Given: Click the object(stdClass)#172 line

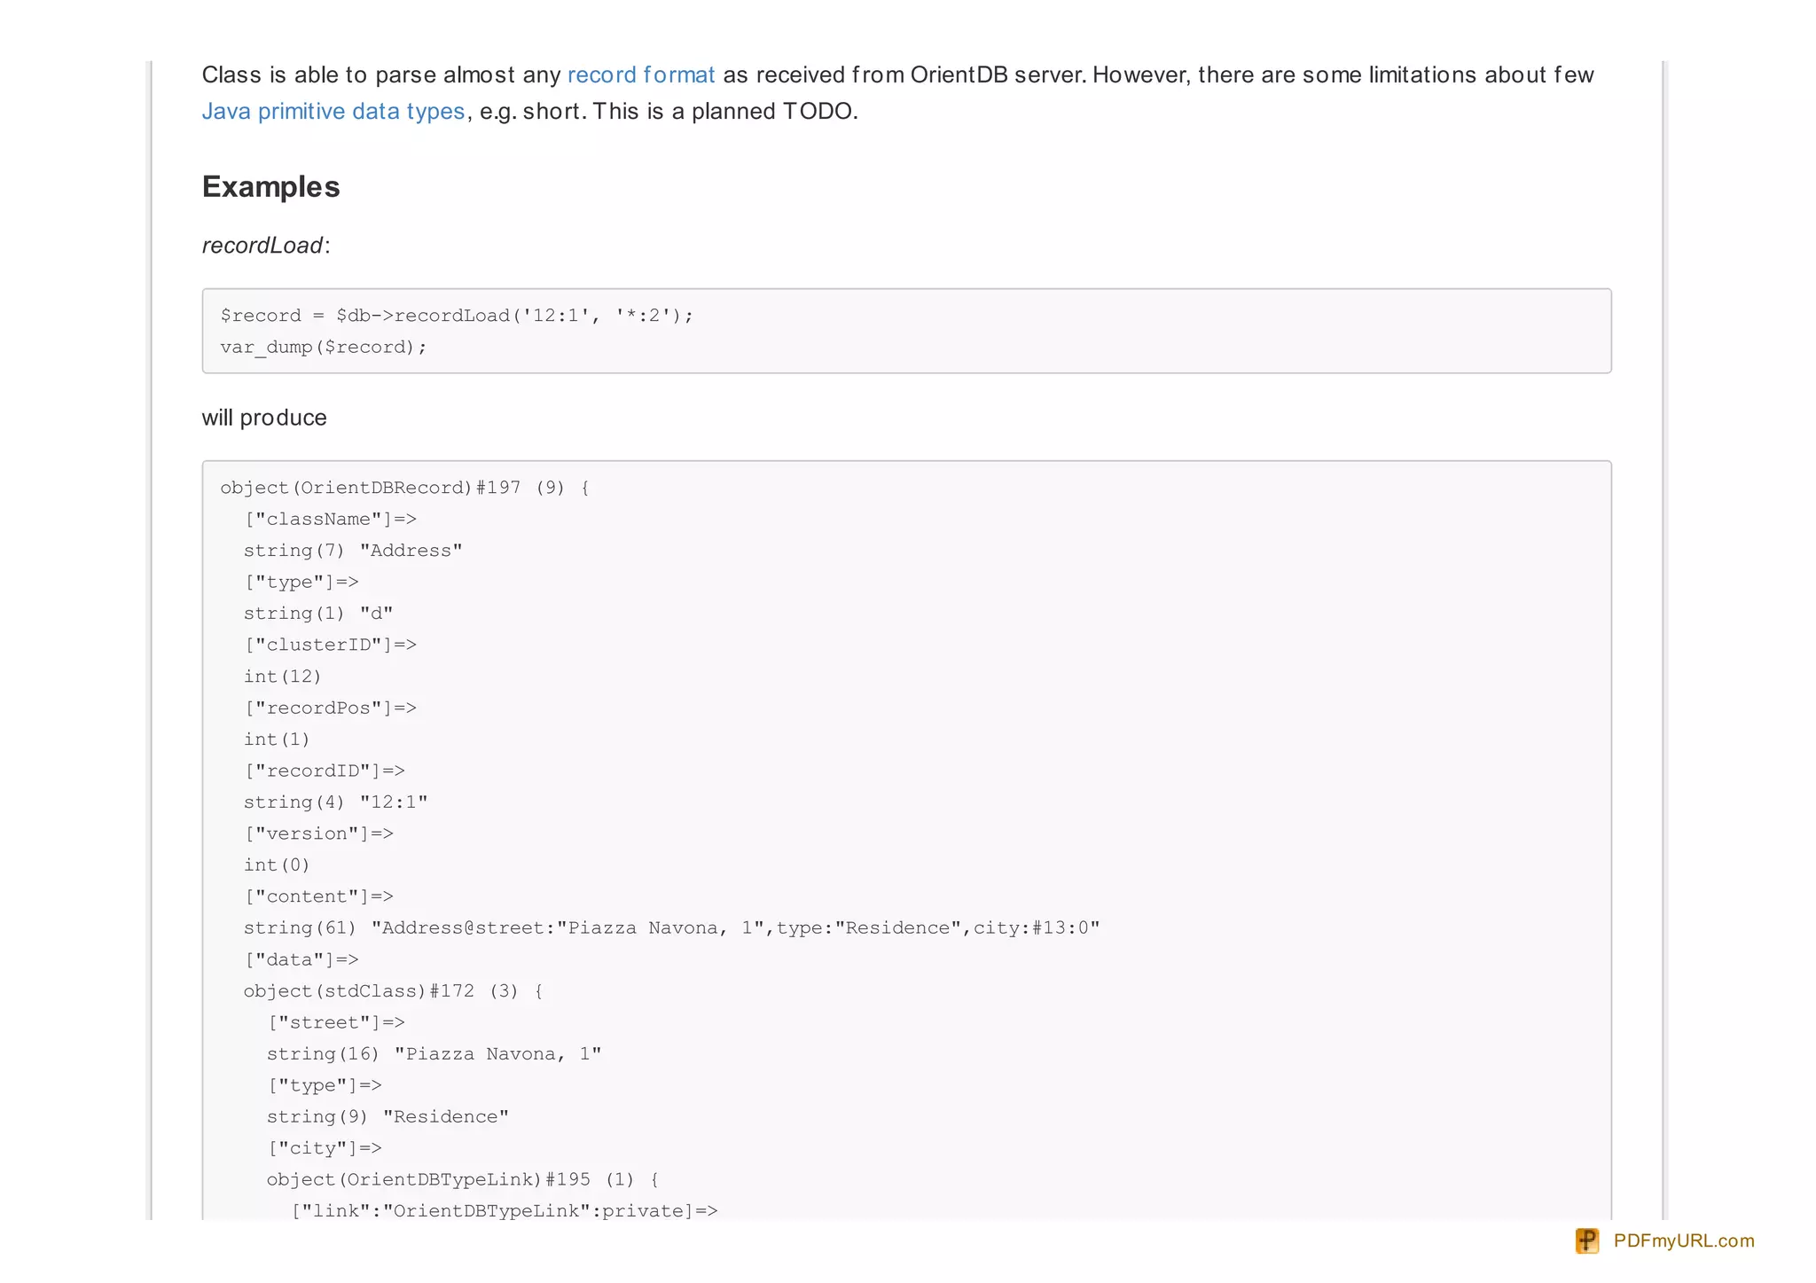Looking at the screenshot, I should click(393, 991).
